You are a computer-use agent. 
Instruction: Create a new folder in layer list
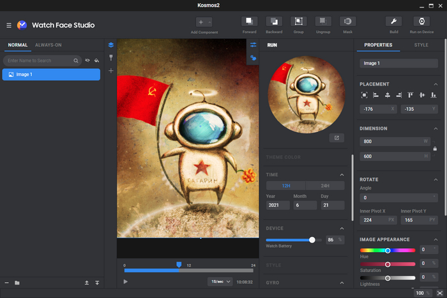coord(17,283)
